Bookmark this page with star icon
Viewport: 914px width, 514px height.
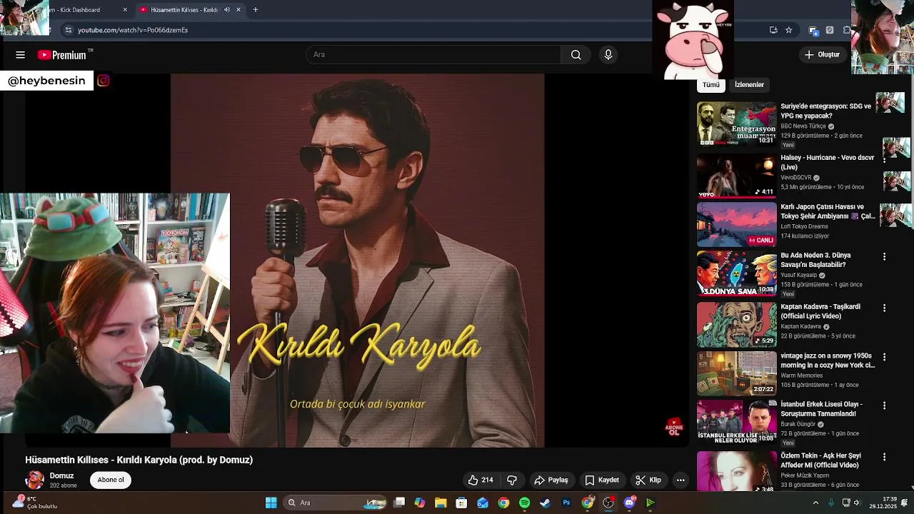[789, 30]
